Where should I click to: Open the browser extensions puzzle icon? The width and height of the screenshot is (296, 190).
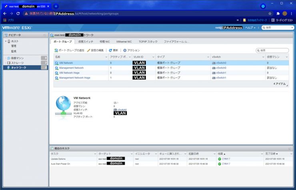coord(278,14)
